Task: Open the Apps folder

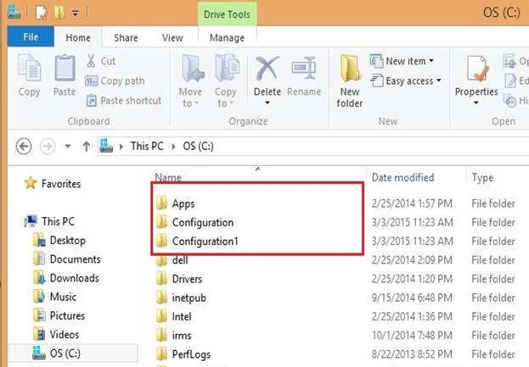Action: [x=183, y=203]
